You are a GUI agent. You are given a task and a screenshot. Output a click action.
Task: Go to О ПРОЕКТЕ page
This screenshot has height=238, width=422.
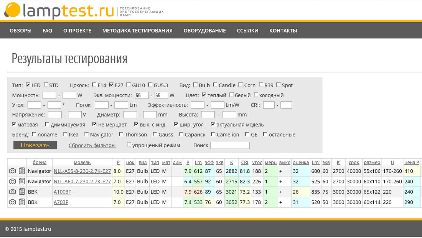[77, 31]
